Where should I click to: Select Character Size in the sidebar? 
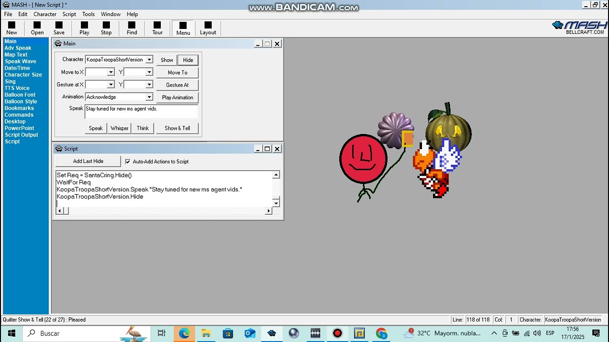[x=23, y=75]
